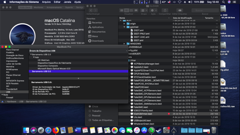The width and height of the screenshot is (240, 135).
Task: Collapse the Hub node
Action: click(34, 57)
